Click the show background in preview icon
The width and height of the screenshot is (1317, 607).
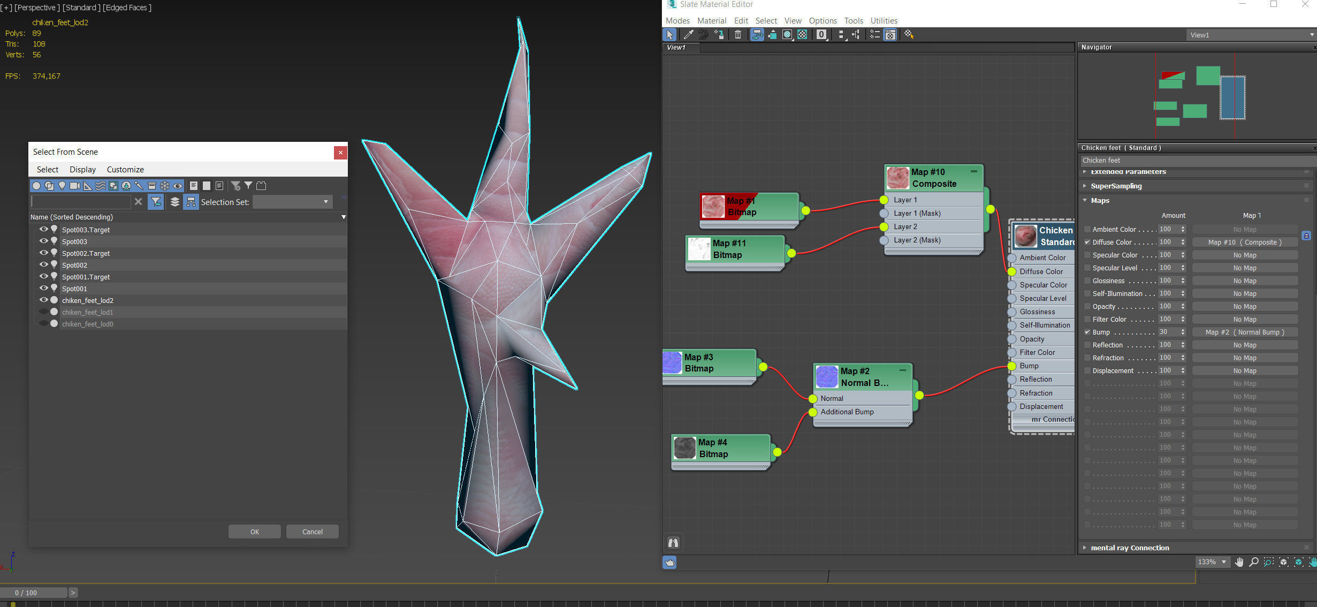click(802, 35)
